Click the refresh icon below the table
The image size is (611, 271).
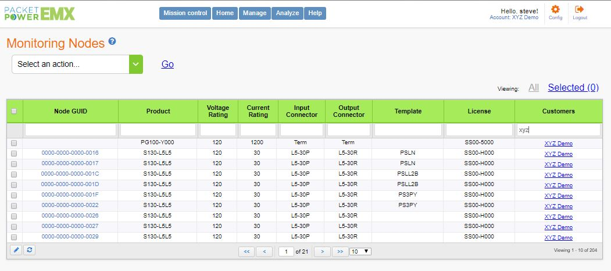tap(30, 250)
